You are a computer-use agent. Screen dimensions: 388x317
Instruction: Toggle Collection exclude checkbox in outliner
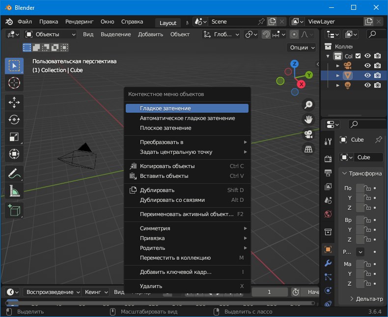(358, 56)
